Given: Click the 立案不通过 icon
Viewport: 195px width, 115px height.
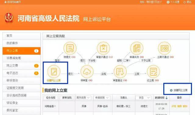Looking at the screenshot, I should point(165,48).
